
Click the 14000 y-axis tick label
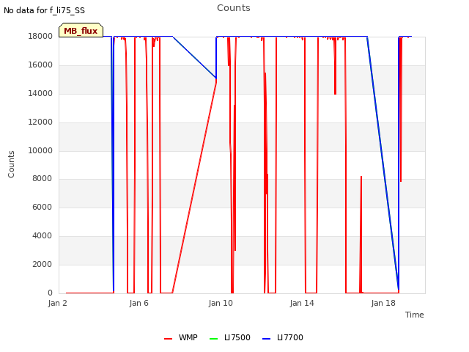pos(40,93)
